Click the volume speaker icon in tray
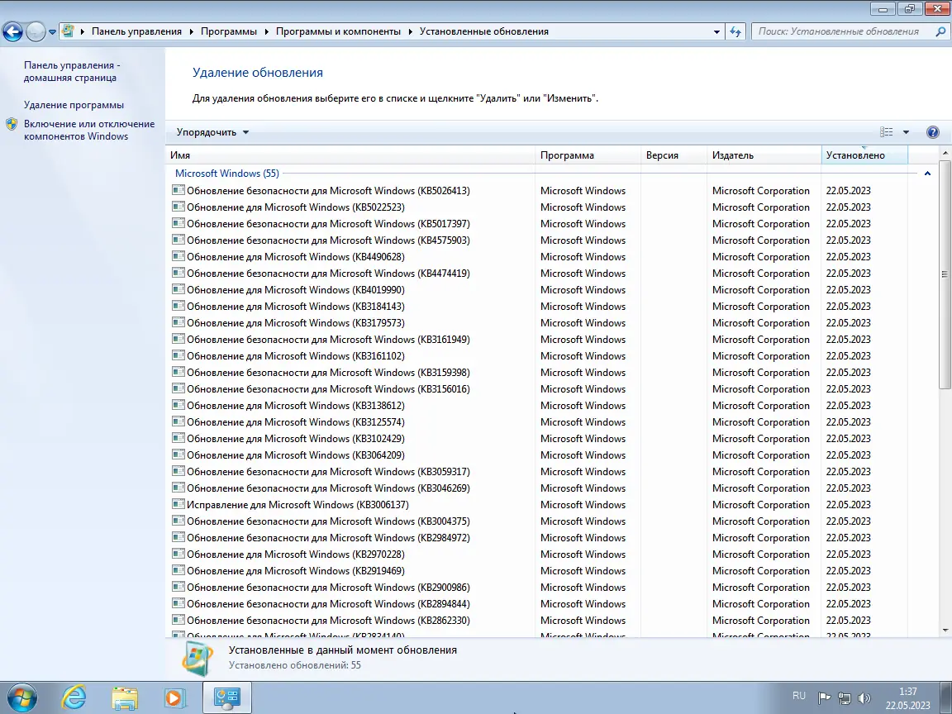The height and width of the screenshot is (714, 952). (864, 697)
